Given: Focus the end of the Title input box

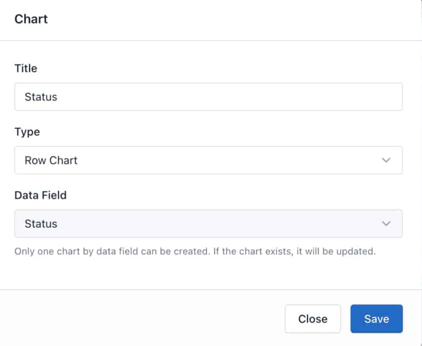Looking at the screenshot, I should [385, 97].
